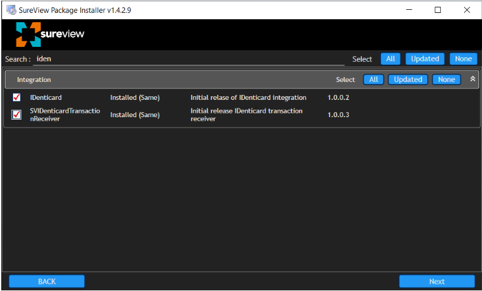
Task: Click the top-level Select All button
Action: pyautogui.click(x=390, y=59)
